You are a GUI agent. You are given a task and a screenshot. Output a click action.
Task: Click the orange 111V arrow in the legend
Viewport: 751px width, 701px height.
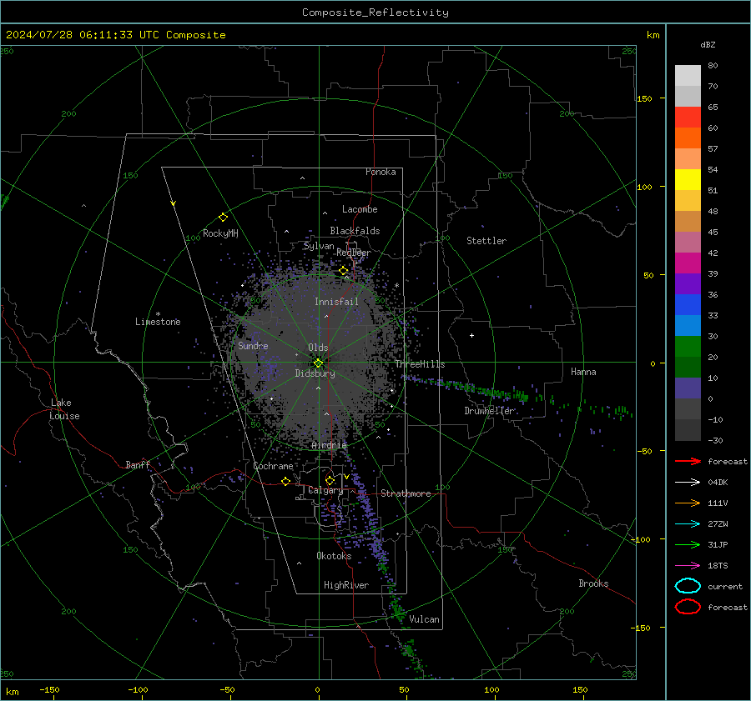pos(688,503)
